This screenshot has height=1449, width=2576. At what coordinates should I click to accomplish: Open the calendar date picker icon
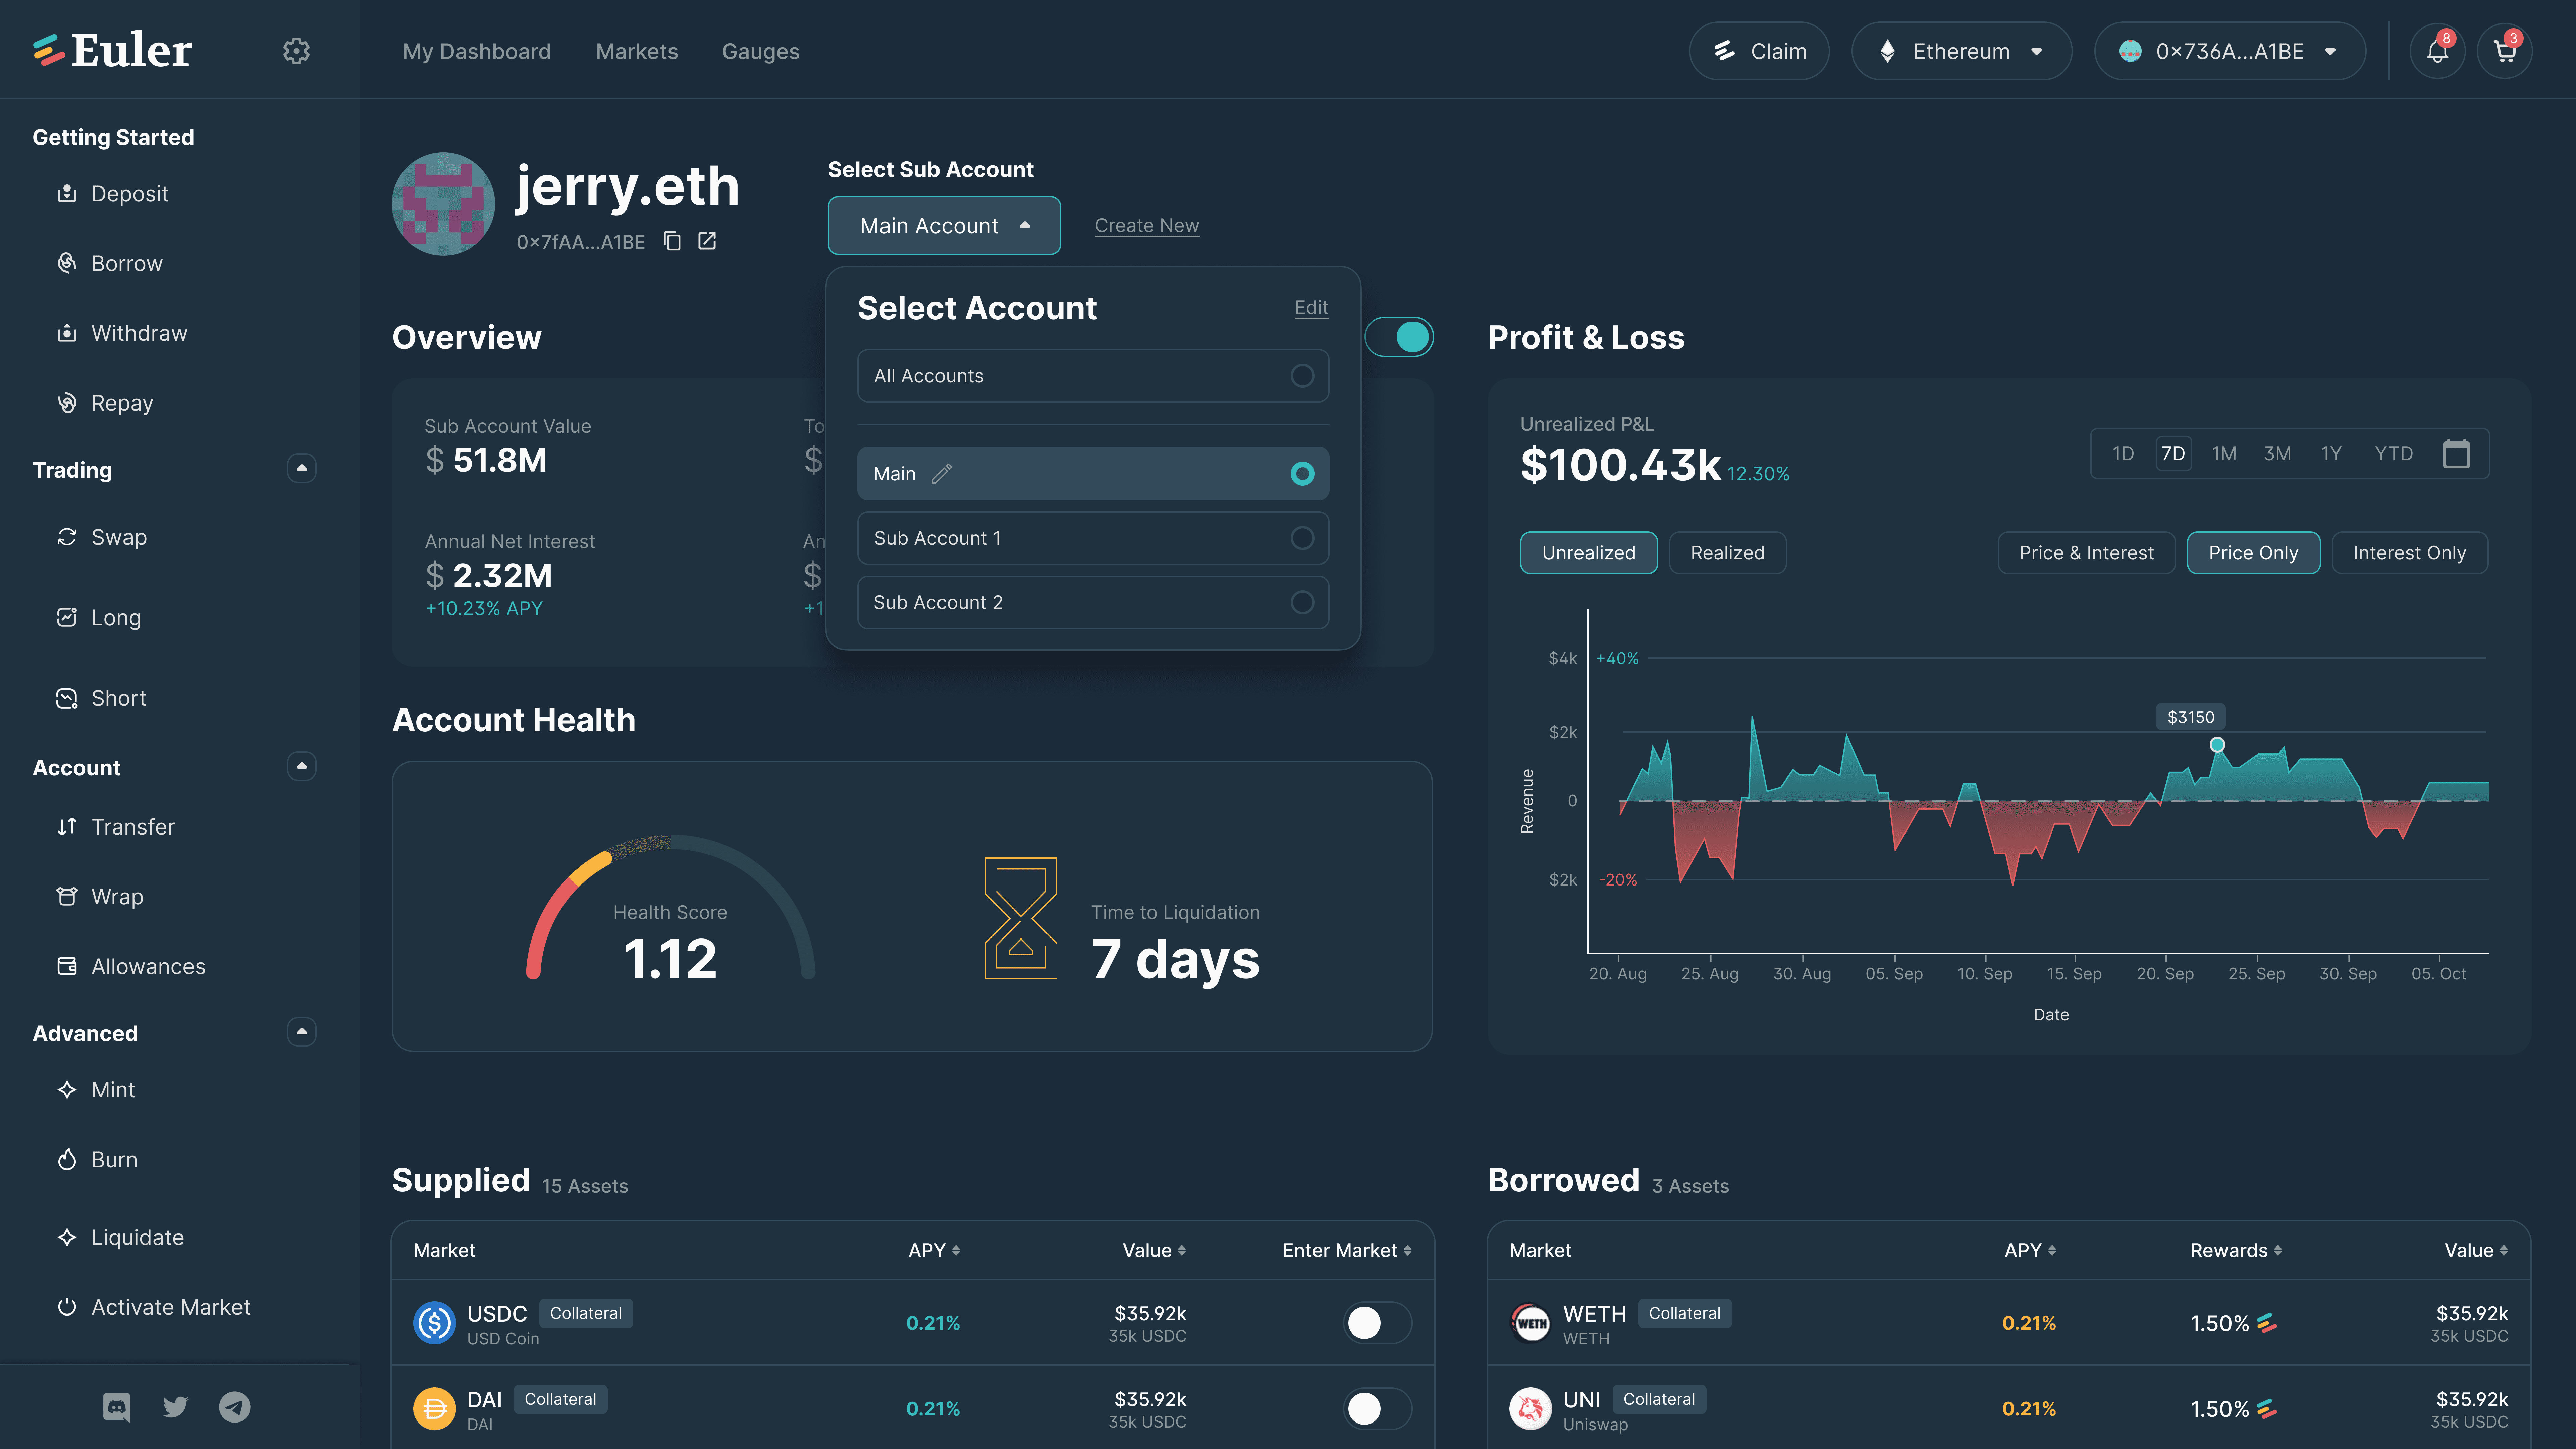(x=2456, y=454)
